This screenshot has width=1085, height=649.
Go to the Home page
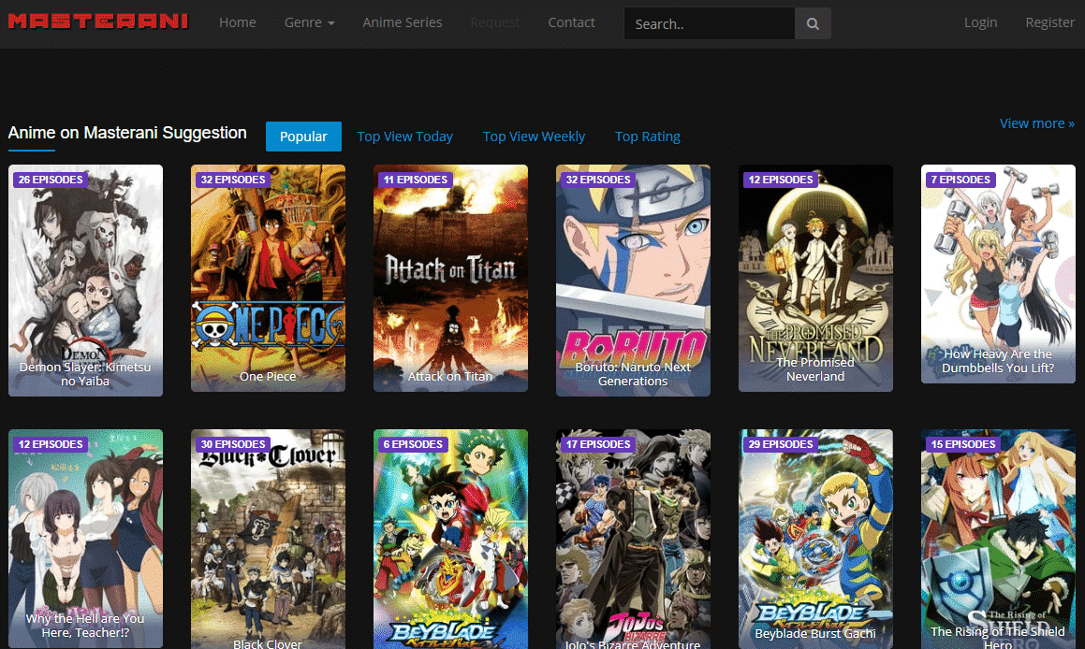pyautogui.click(x=238, y=22)
